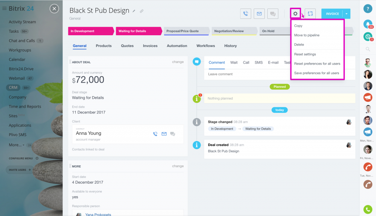Click the chat bubble button in header
This screenshot has width=376, height=216.
pos(273,14)
